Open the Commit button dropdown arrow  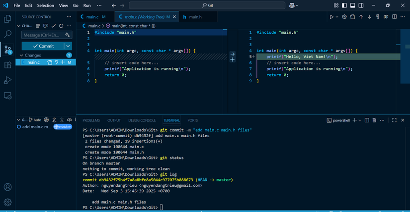click(68, 46)
